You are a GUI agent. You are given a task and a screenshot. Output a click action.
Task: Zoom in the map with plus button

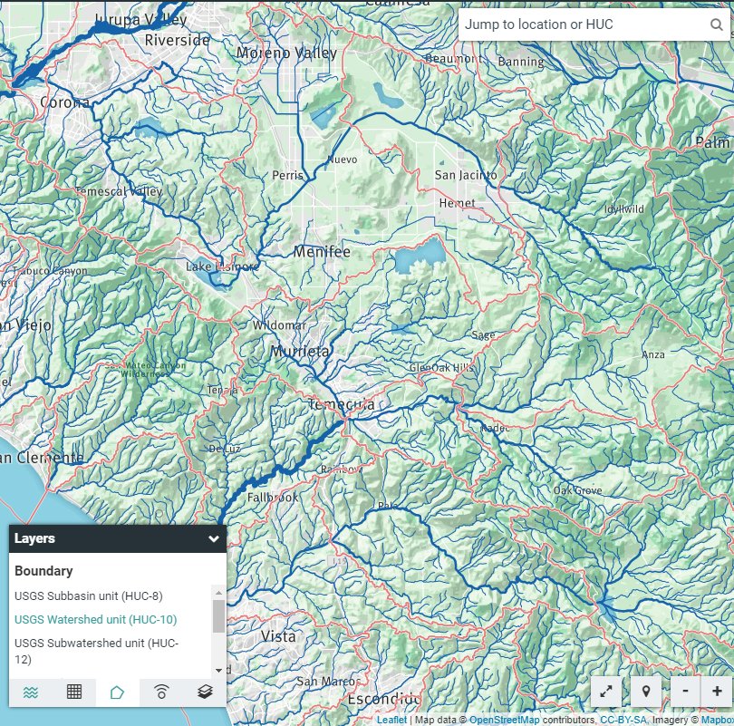coord(717,691)
